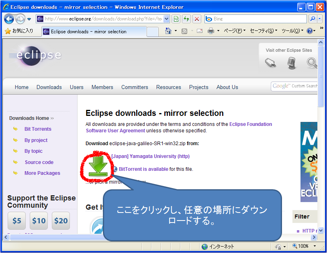Donate with the $5 button
The height and width of the screenshot is (253, 327).
[x=17, y=221]
